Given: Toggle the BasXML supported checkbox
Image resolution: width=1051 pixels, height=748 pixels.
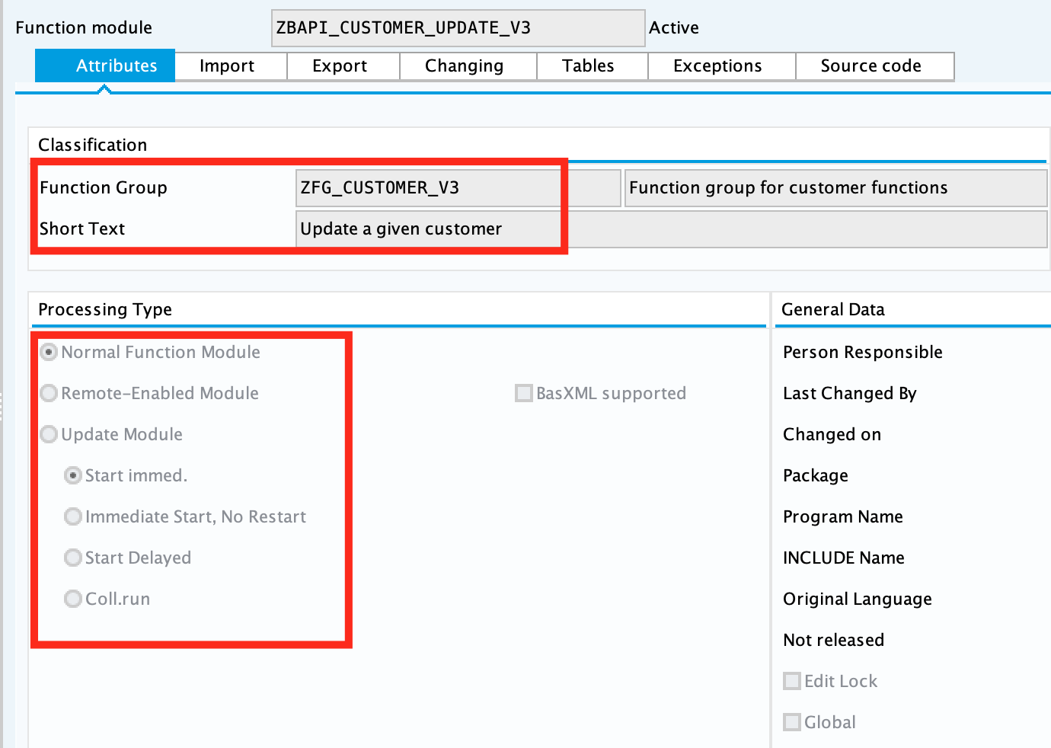Looking at the screenshot, I should tap(524, 393).
